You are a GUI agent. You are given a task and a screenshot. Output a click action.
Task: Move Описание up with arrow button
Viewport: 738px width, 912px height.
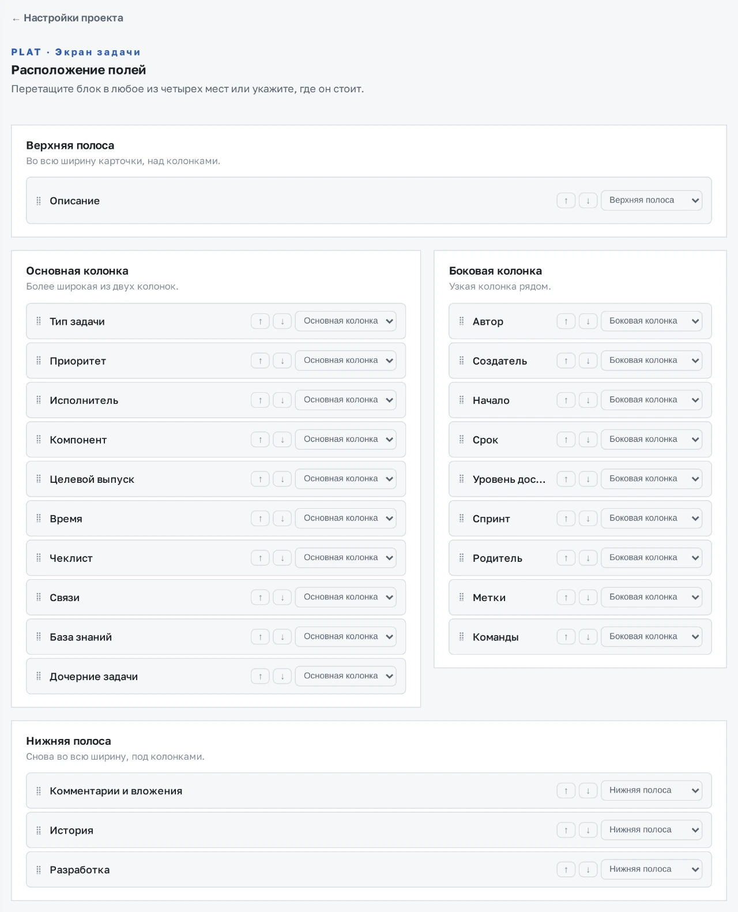tap(566, 201)
